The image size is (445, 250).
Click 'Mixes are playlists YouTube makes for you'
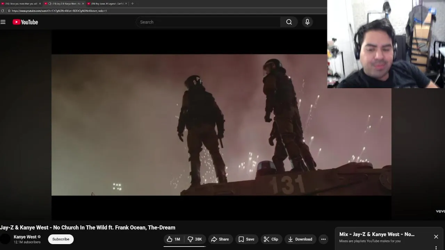(370, 241)
